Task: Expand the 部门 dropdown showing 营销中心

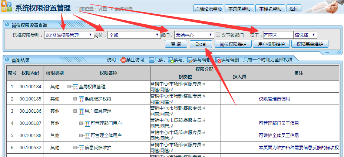Action: [194, 35]
